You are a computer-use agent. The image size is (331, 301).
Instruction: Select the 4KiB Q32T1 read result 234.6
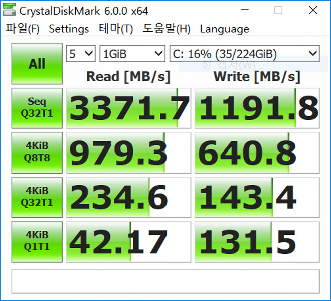128,197
